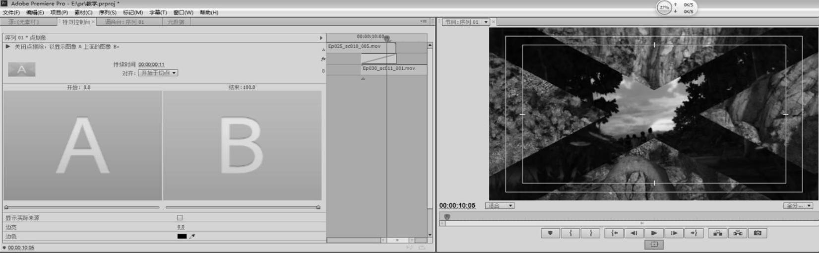Click the Add Marker button

pos(550,233)
